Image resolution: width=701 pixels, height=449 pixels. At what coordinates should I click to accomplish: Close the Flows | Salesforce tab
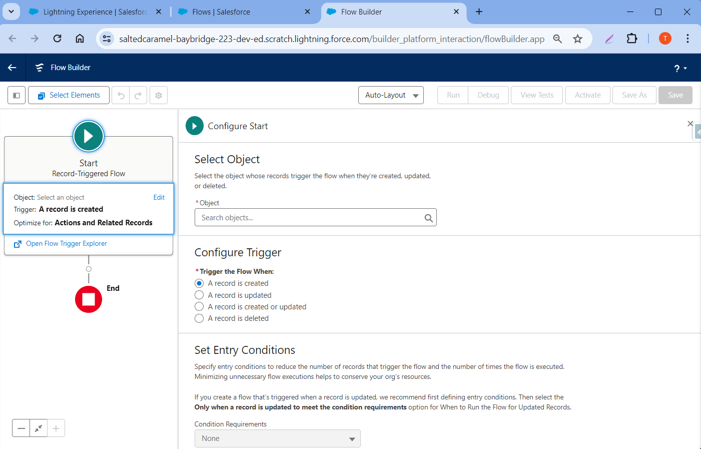307,12
